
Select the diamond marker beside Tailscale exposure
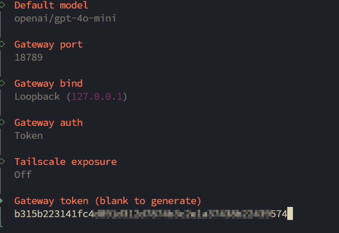pos(2,161)
